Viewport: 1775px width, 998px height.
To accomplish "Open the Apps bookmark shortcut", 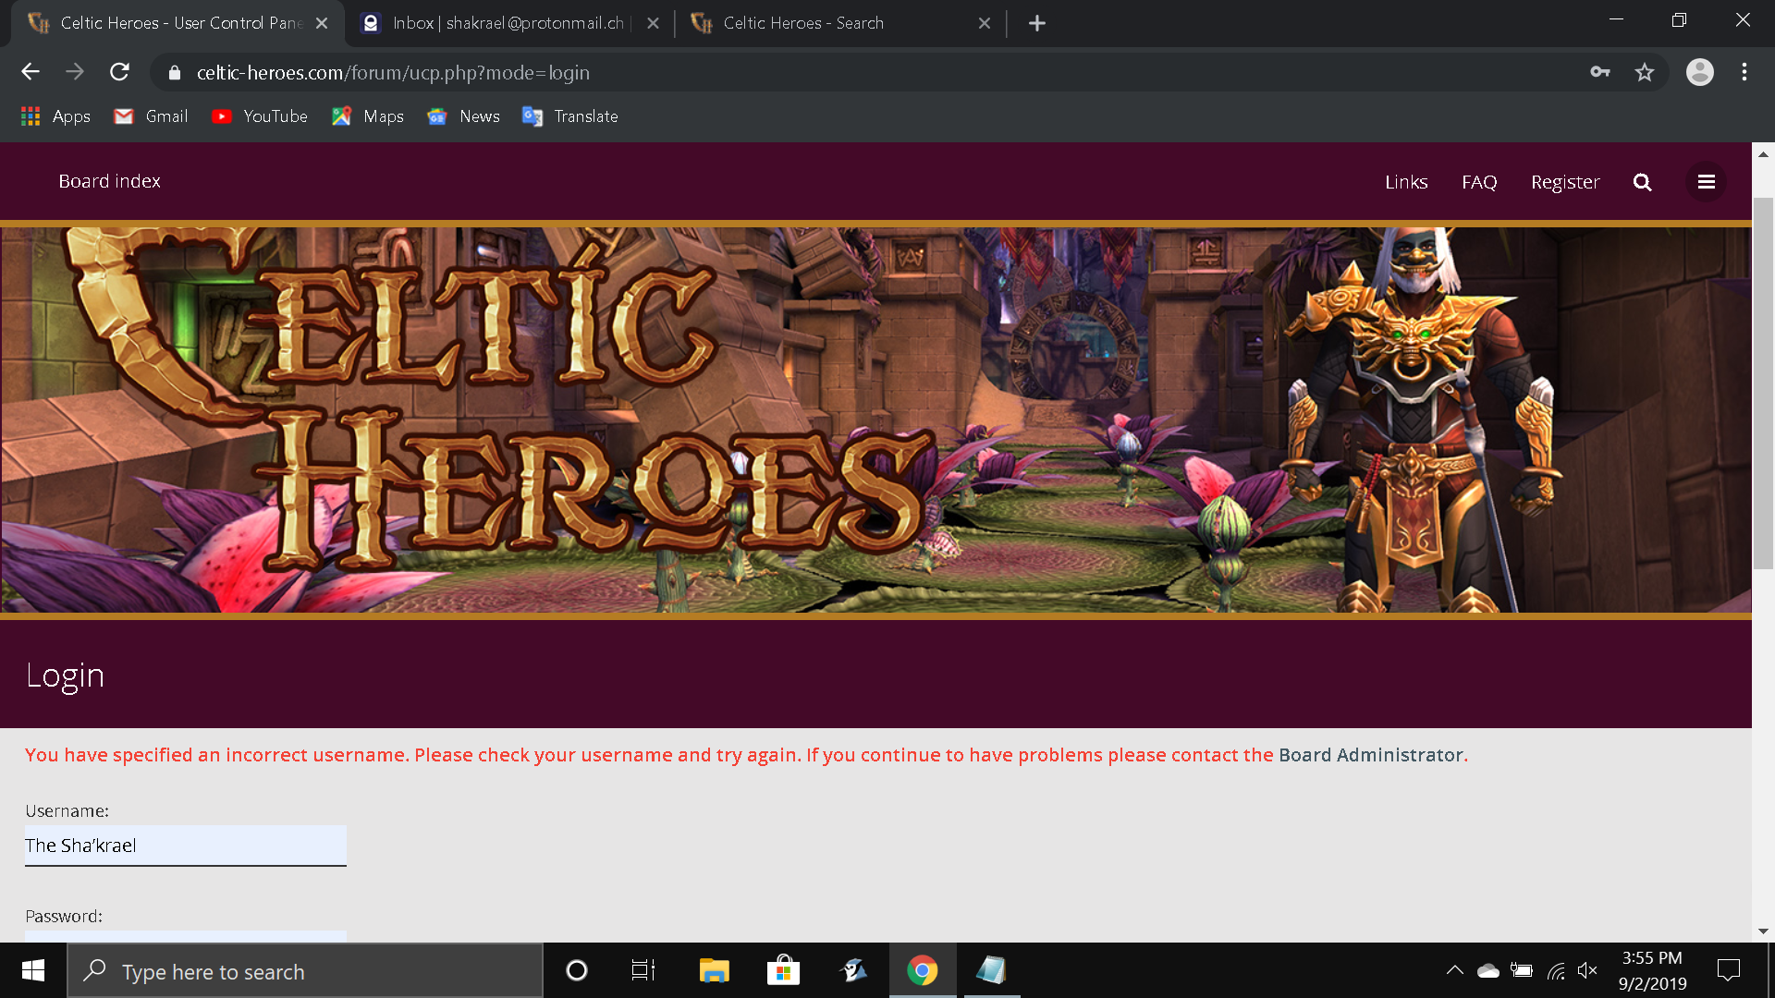I will click(55, 116).
